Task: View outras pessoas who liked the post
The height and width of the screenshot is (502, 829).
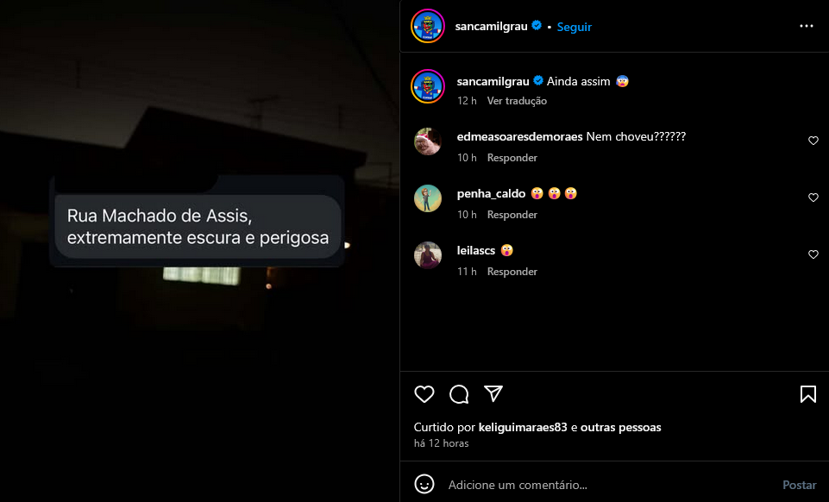Action: pos(621,427)
